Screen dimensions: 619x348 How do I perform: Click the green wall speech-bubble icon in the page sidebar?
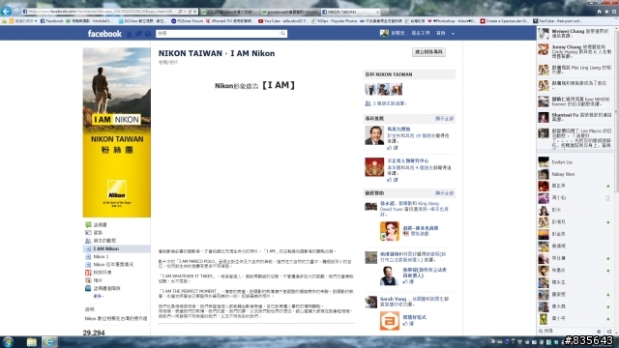click(x=88, y=224)
